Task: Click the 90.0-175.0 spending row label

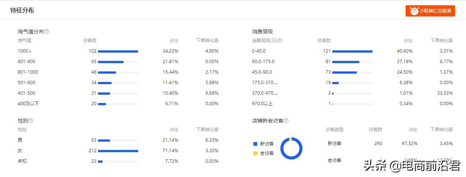Action: 263,62
